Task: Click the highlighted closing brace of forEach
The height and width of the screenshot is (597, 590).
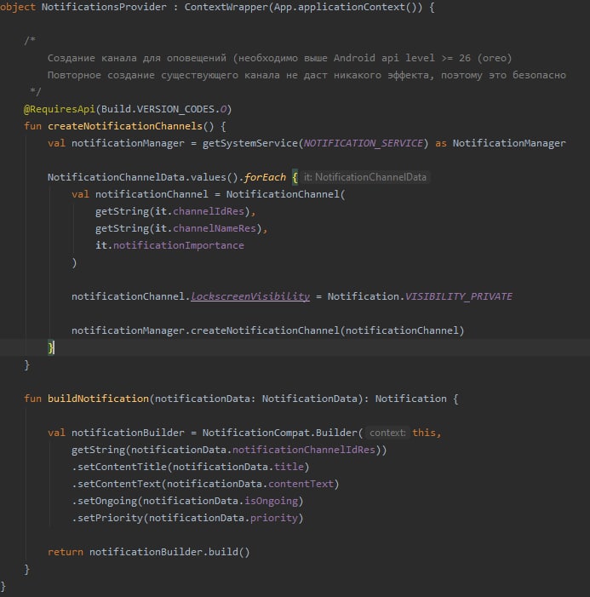Action: 50,347
